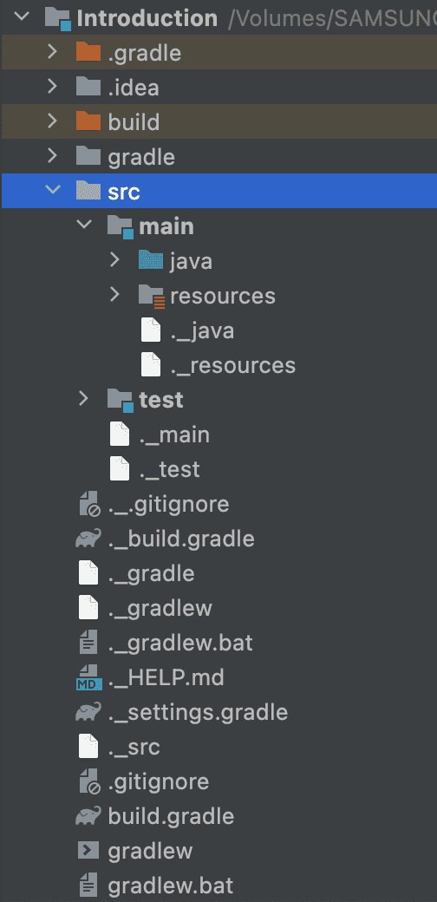Expand the test module folder
437x902 pixels.
click(84, 398)
